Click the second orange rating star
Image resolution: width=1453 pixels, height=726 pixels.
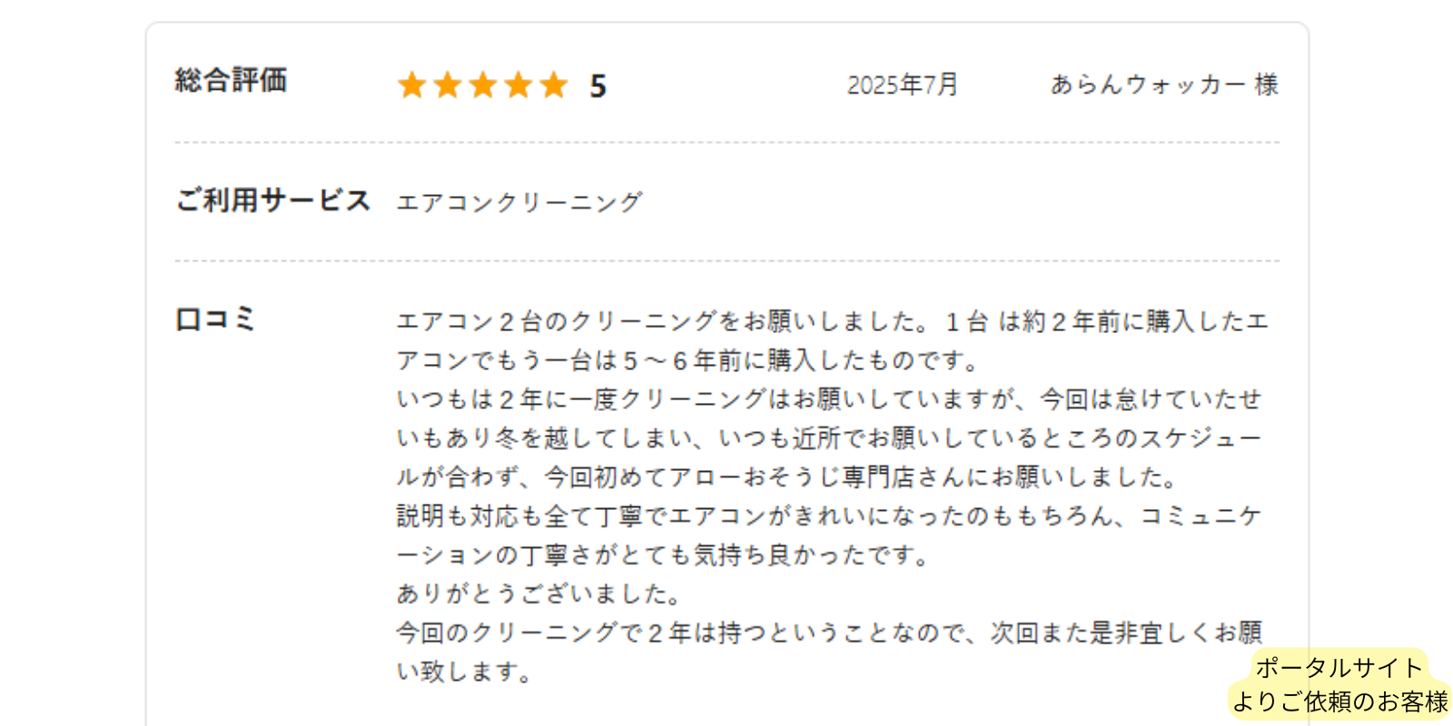(x=447, y=85)
